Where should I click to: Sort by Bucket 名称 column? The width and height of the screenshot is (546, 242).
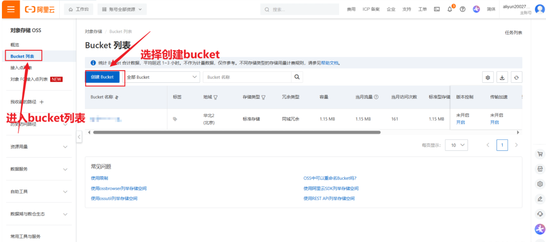click(117, 97)
